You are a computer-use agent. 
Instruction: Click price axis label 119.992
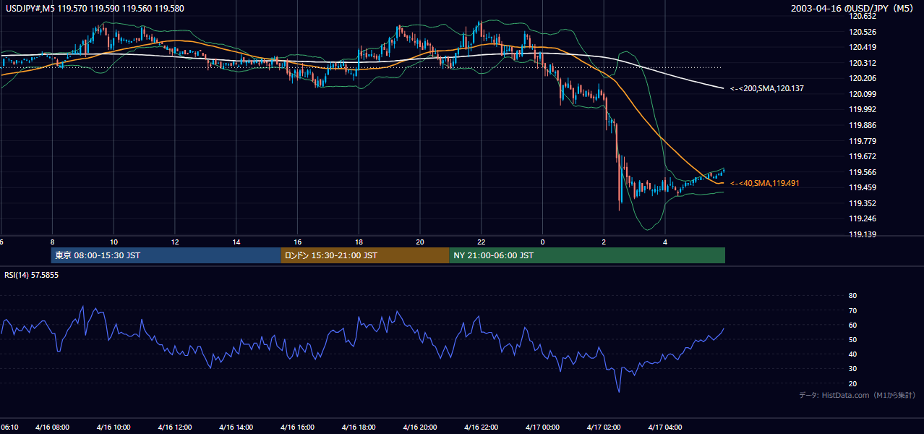click(x=864, y=110)
